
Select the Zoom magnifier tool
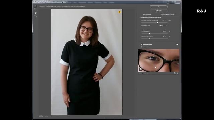36,16
